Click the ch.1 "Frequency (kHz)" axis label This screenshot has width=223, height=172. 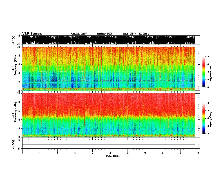15,65
